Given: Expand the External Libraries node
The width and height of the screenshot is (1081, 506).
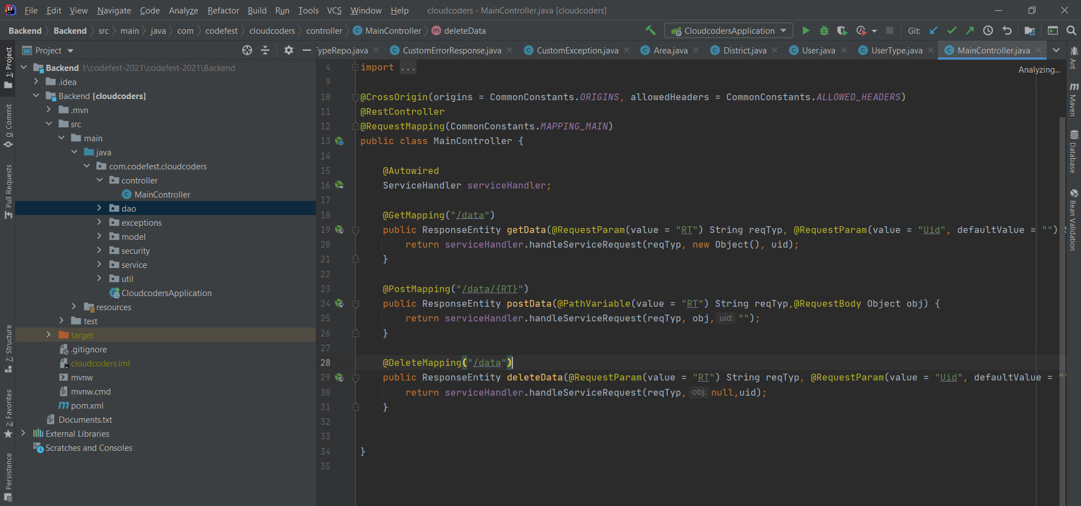Looking at the screenshot, I should point(23,433).
